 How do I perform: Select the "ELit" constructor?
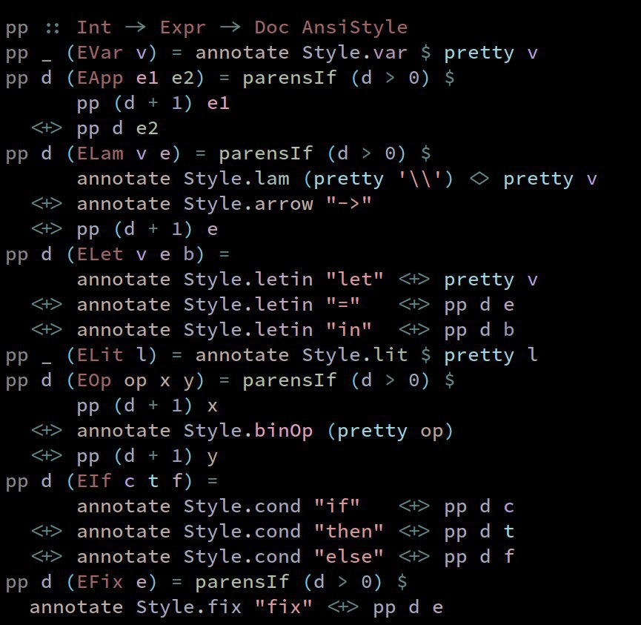100,355
